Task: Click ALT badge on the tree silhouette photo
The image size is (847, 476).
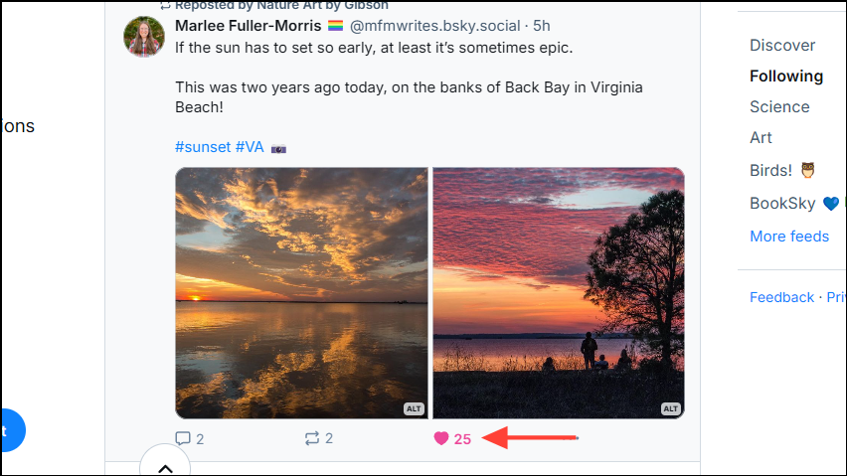Action: click(671, 408)
